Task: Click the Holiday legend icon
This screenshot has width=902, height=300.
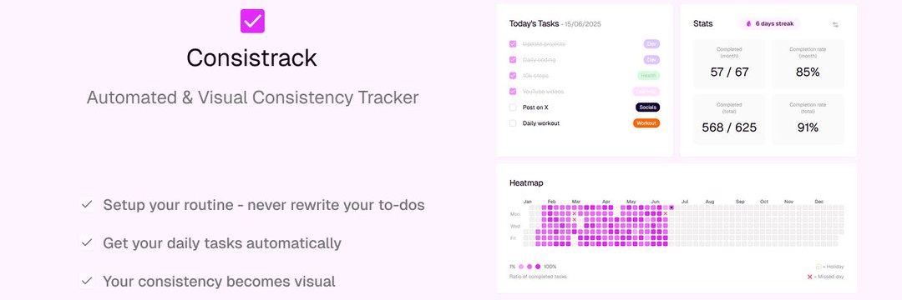Action: click(818, 267)
